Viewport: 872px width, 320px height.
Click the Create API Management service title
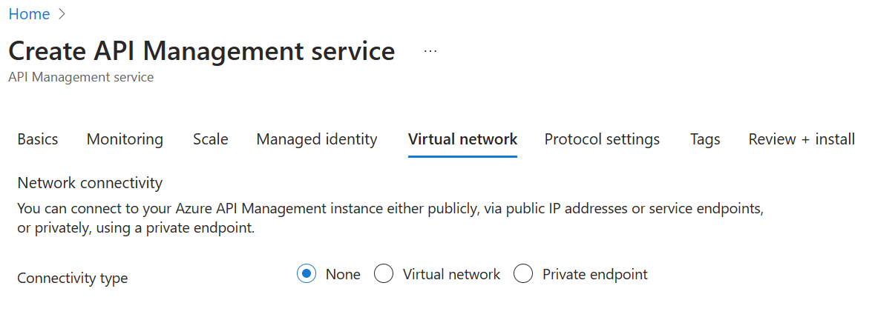click(202, 51)
